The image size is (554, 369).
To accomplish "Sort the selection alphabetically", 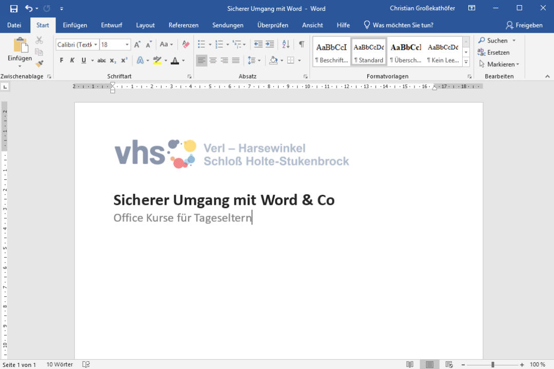I will click(286, 44).
